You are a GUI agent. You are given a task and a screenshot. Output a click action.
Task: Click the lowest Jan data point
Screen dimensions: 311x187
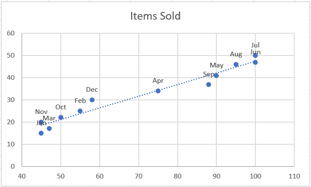click(x=41, y=133)
